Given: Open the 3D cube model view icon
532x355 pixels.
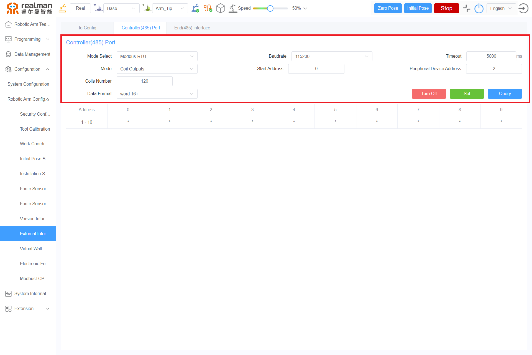Looking at the screenshot, I should [220, 8].
